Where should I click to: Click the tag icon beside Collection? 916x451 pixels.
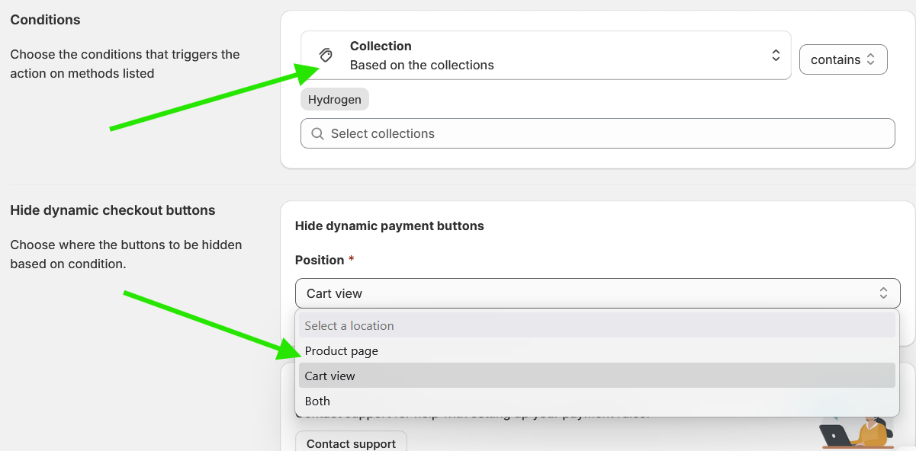coord(326,55)
